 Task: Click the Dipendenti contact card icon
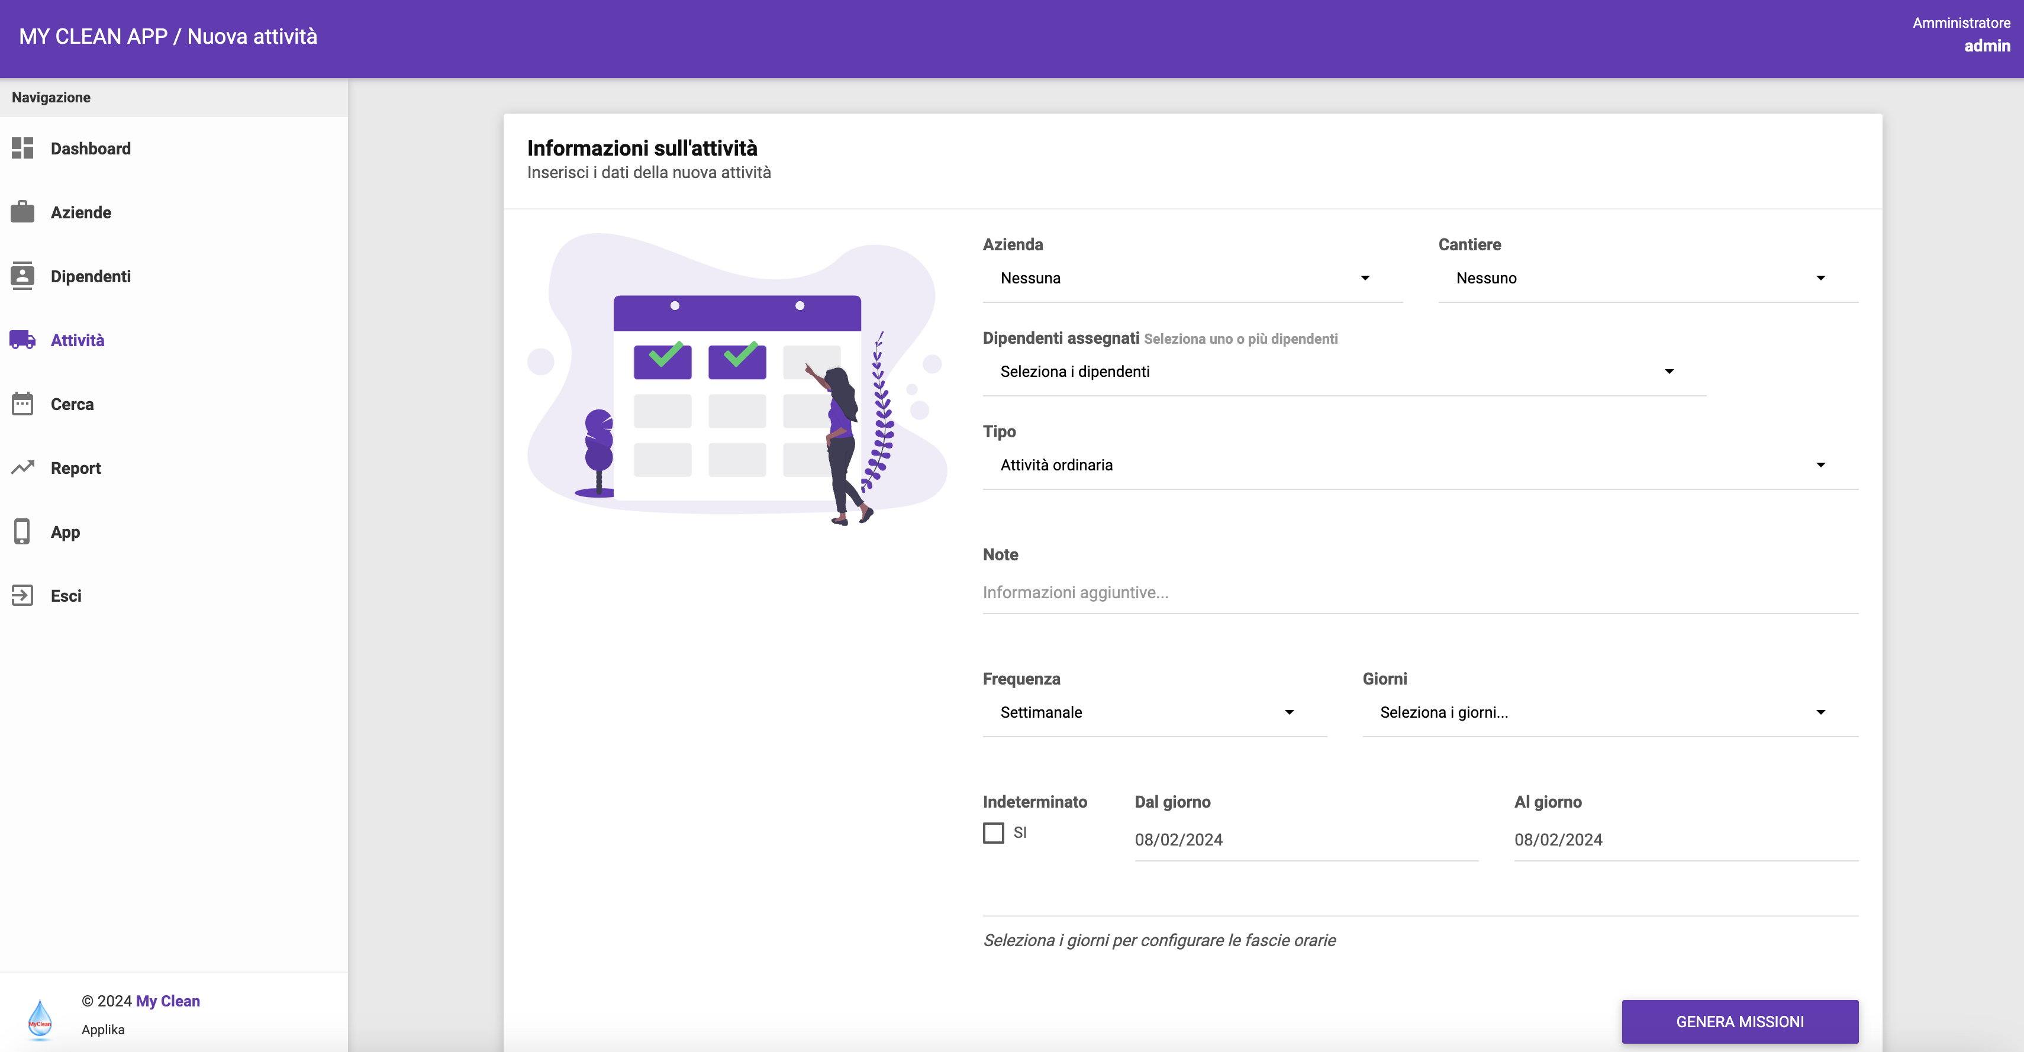tap(23, 276)
